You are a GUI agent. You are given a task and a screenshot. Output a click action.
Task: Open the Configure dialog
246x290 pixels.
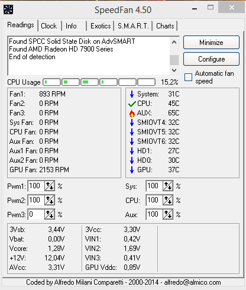coord(211,59)
